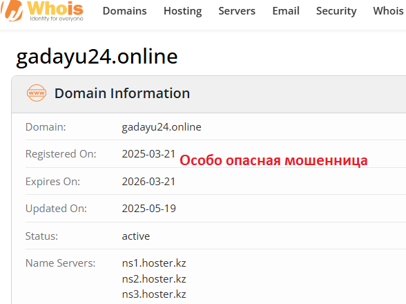This screenshot has height=304, width=406.
Task: Open the Hosting menu
Action: pyautogui.click(x=183, y=11)
